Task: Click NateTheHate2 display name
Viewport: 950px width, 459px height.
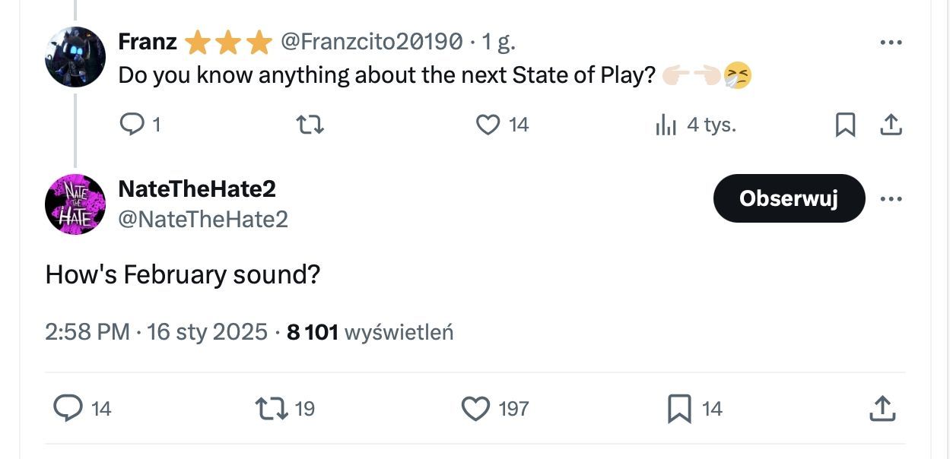Action: 197,188
